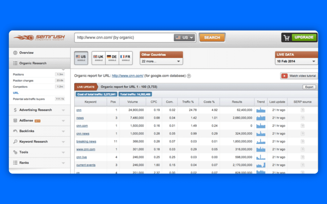327x204 pixels.
Task: Open SERP source icon for cnn.com
Action: [302, 126]
